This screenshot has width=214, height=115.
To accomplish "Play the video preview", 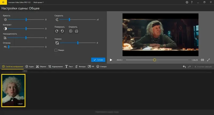I will pyautogui.click(x=111, y=60).
